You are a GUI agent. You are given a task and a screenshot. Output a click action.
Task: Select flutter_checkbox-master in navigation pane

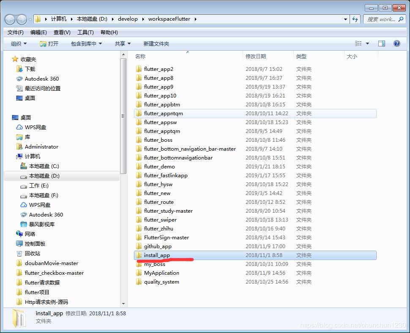(x=50, y=273)
